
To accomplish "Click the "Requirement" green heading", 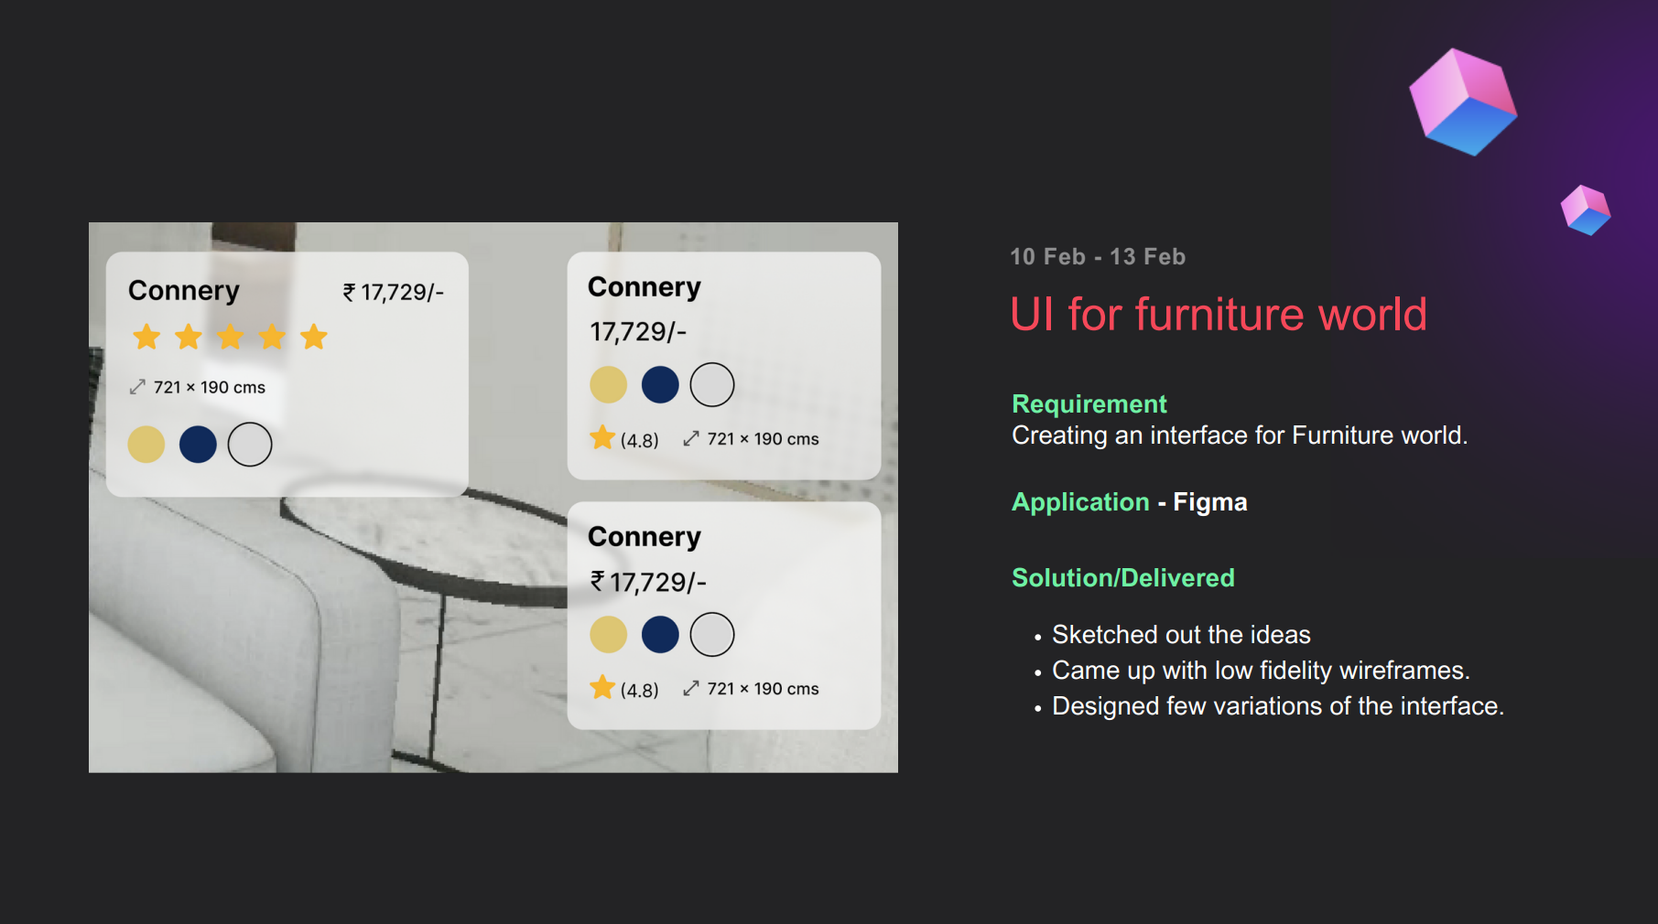I will pyautogui.click(x=1089, y=403).
